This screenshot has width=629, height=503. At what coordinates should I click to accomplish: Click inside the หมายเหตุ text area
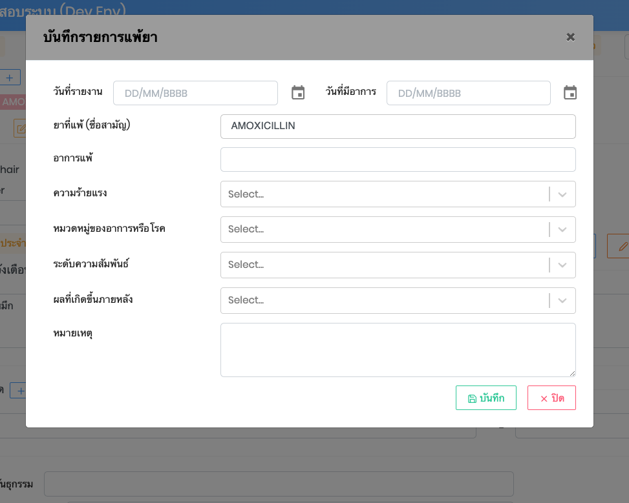[x=398, y=349]
